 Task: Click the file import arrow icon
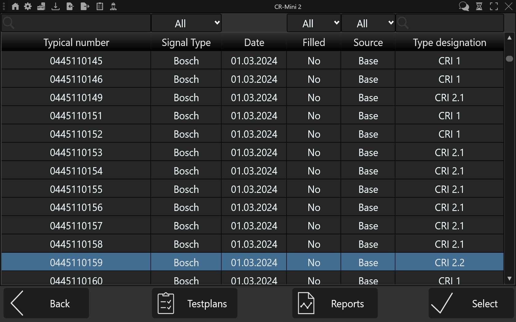tap(70, 6)
